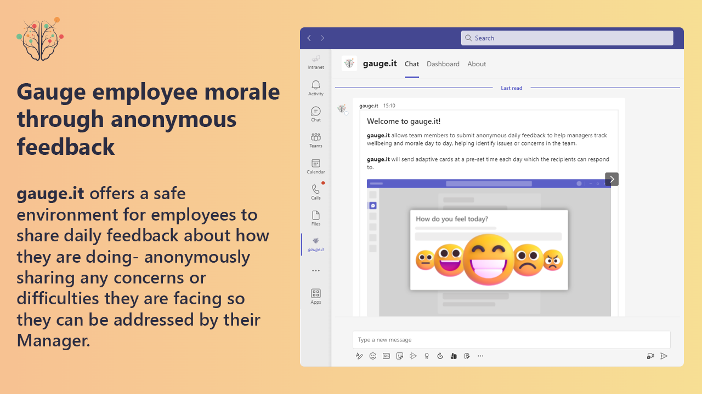Click the Type a new message field
This screenshot has height=394, width=702.
(x=512, y=340)
